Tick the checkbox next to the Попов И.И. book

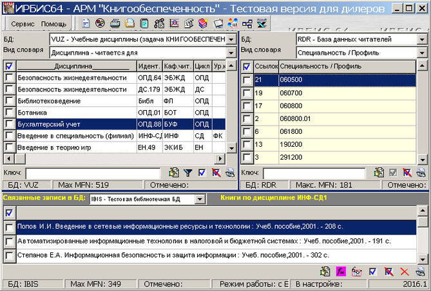(x=10, y=227)
